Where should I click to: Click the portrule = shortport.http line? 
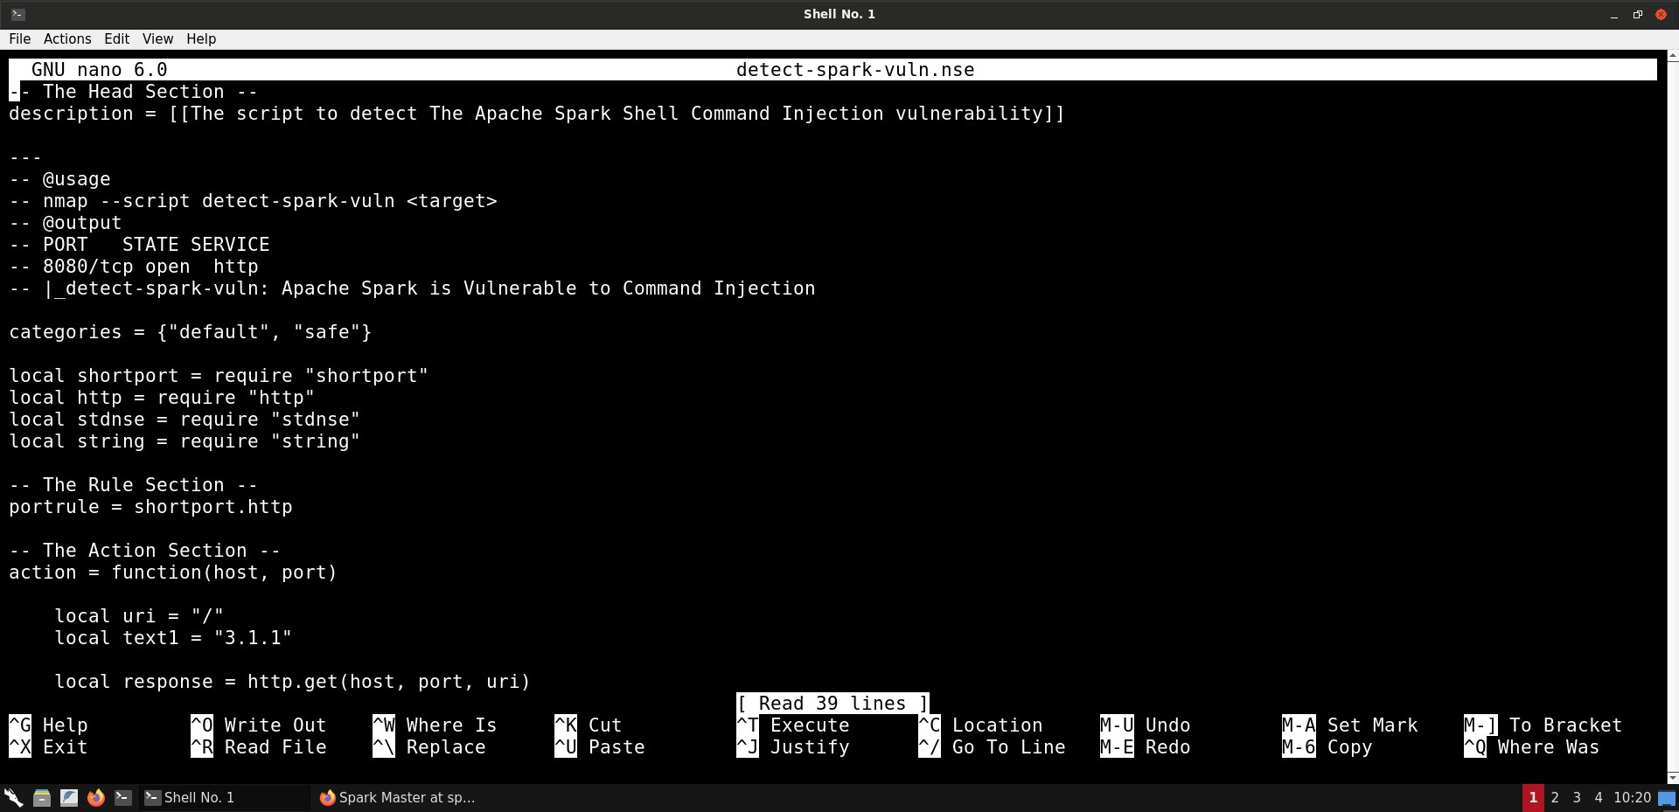pos(150,507)
